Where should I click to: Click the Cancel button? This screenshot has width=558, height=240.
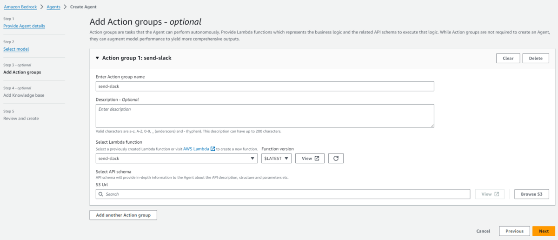coord(483,231)
